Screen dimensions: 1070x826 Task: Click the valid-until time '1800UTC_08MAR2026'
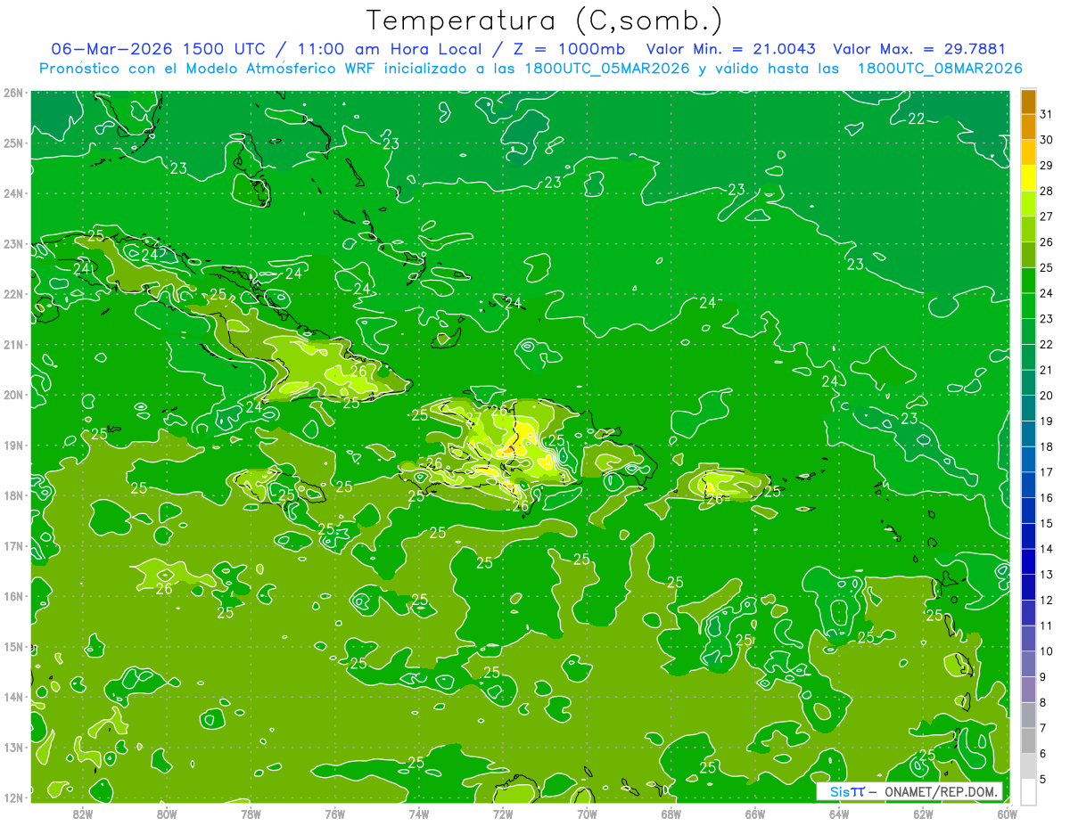tap(939, 69)
